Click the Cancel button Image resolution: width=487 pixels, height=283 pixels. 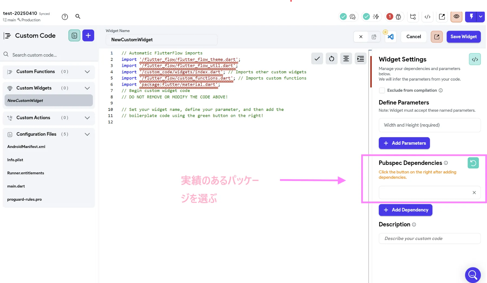click(414, 37)
